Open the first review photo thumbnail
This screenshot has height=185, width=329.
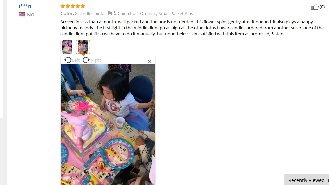(67, 47)
